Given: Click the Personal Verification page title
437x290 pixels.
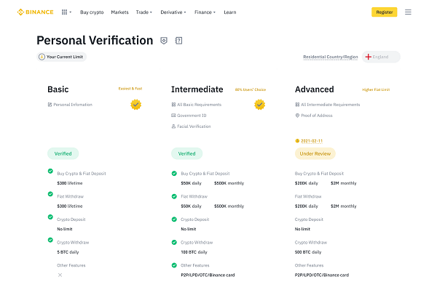Looking at the screenshot, I should 95,40.
